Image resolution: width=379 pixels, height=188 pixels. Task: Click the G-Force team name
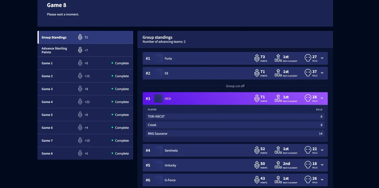pos(170,180)
